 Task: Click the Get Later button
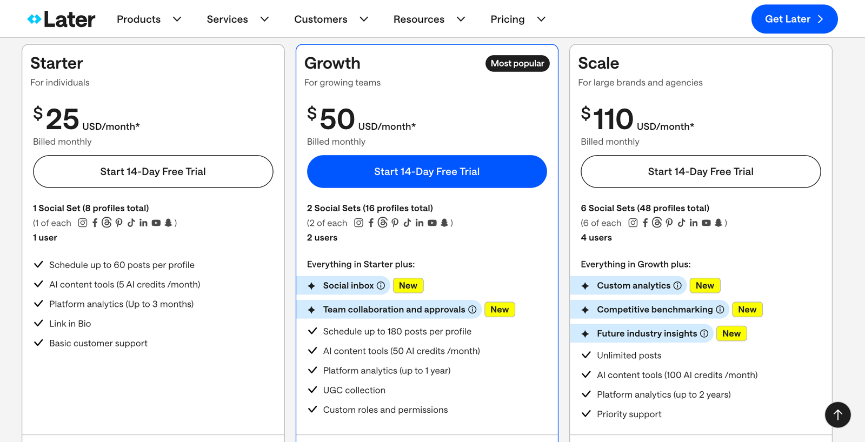coord(794,19)
